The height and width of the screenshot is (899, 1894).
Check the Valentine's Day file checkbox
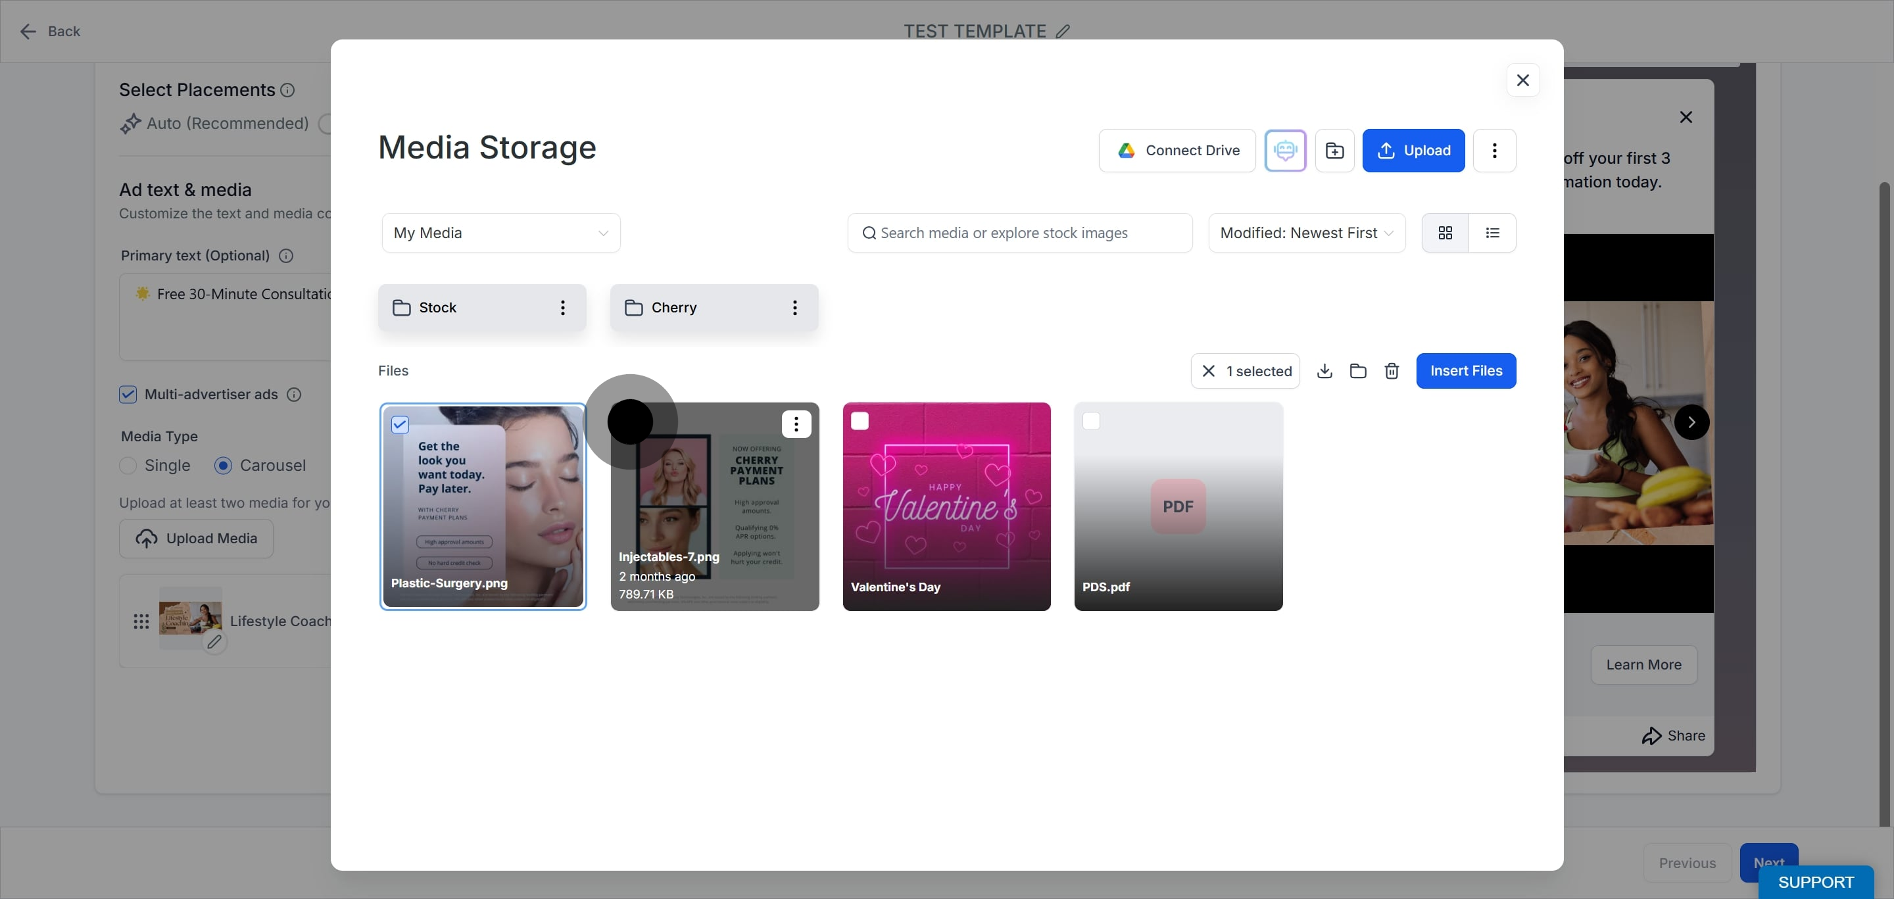860,421
